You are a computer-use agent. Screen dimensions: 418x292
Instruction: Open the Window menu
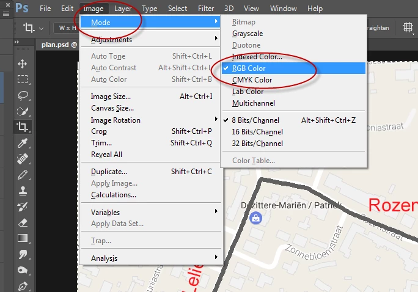pyautogui.click(x=283, y=9)
